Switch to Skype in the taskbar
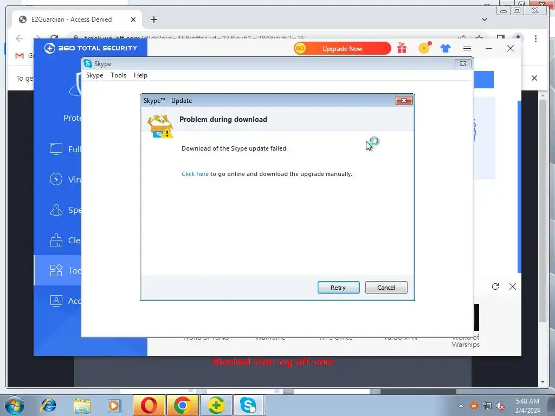Viewport: 555px width, 416px height. (x=248, y=405)
